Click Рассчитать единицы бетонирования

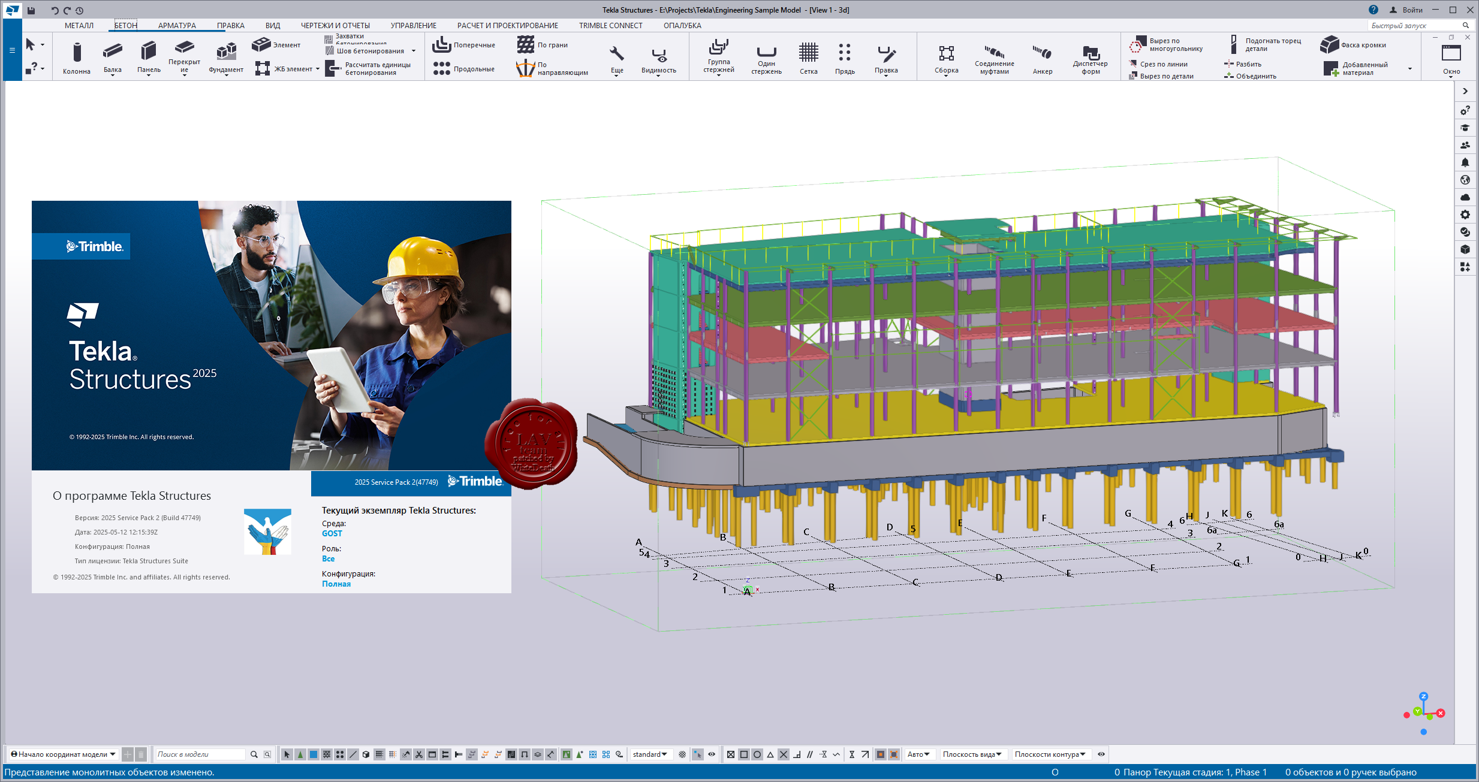[368, 69]
